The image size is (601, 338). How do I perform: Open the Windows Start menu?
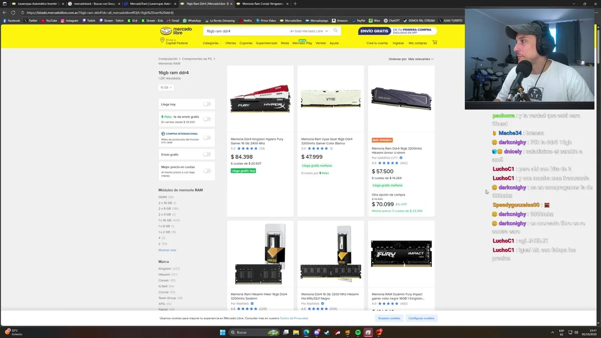click(x=223, y=332)
